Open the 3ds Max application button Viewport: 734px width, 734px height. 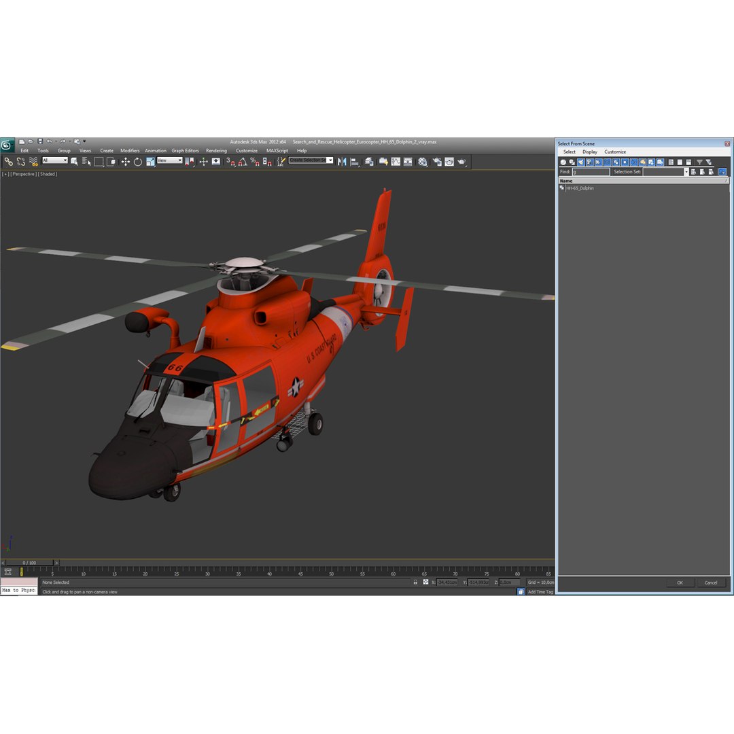7,145
